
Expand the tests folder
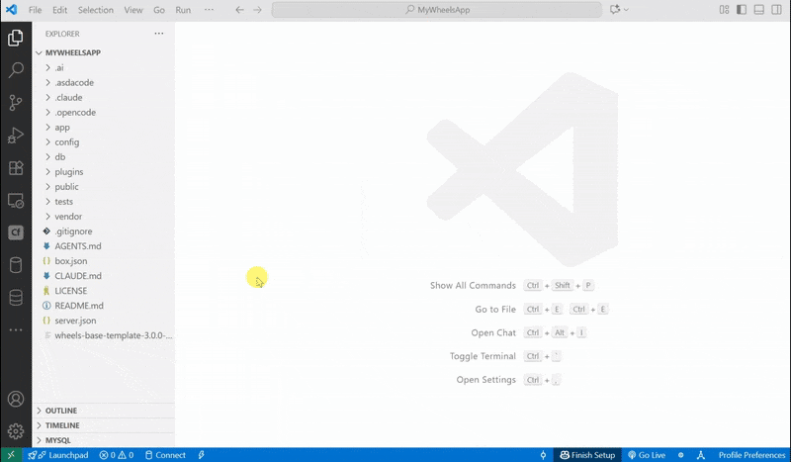(x=104, y=202)
